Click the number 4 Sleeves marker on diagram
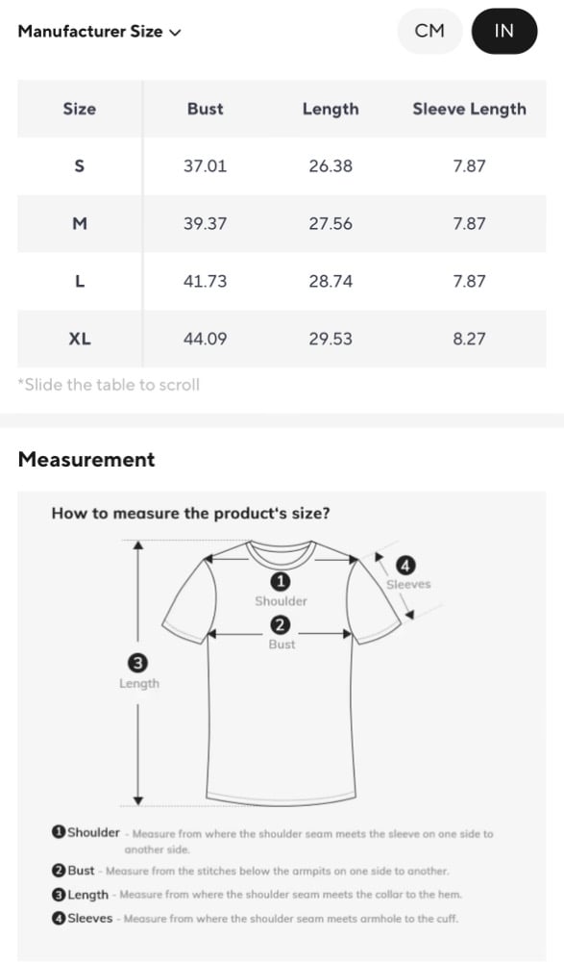The width and height of the screenshot is (564, 962). click(405, 565)
